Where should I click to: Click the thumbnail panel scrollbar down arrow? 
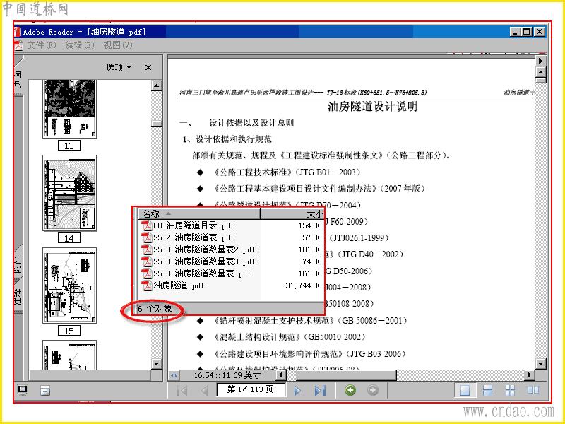pyautogui.click(x=156, y=363)
